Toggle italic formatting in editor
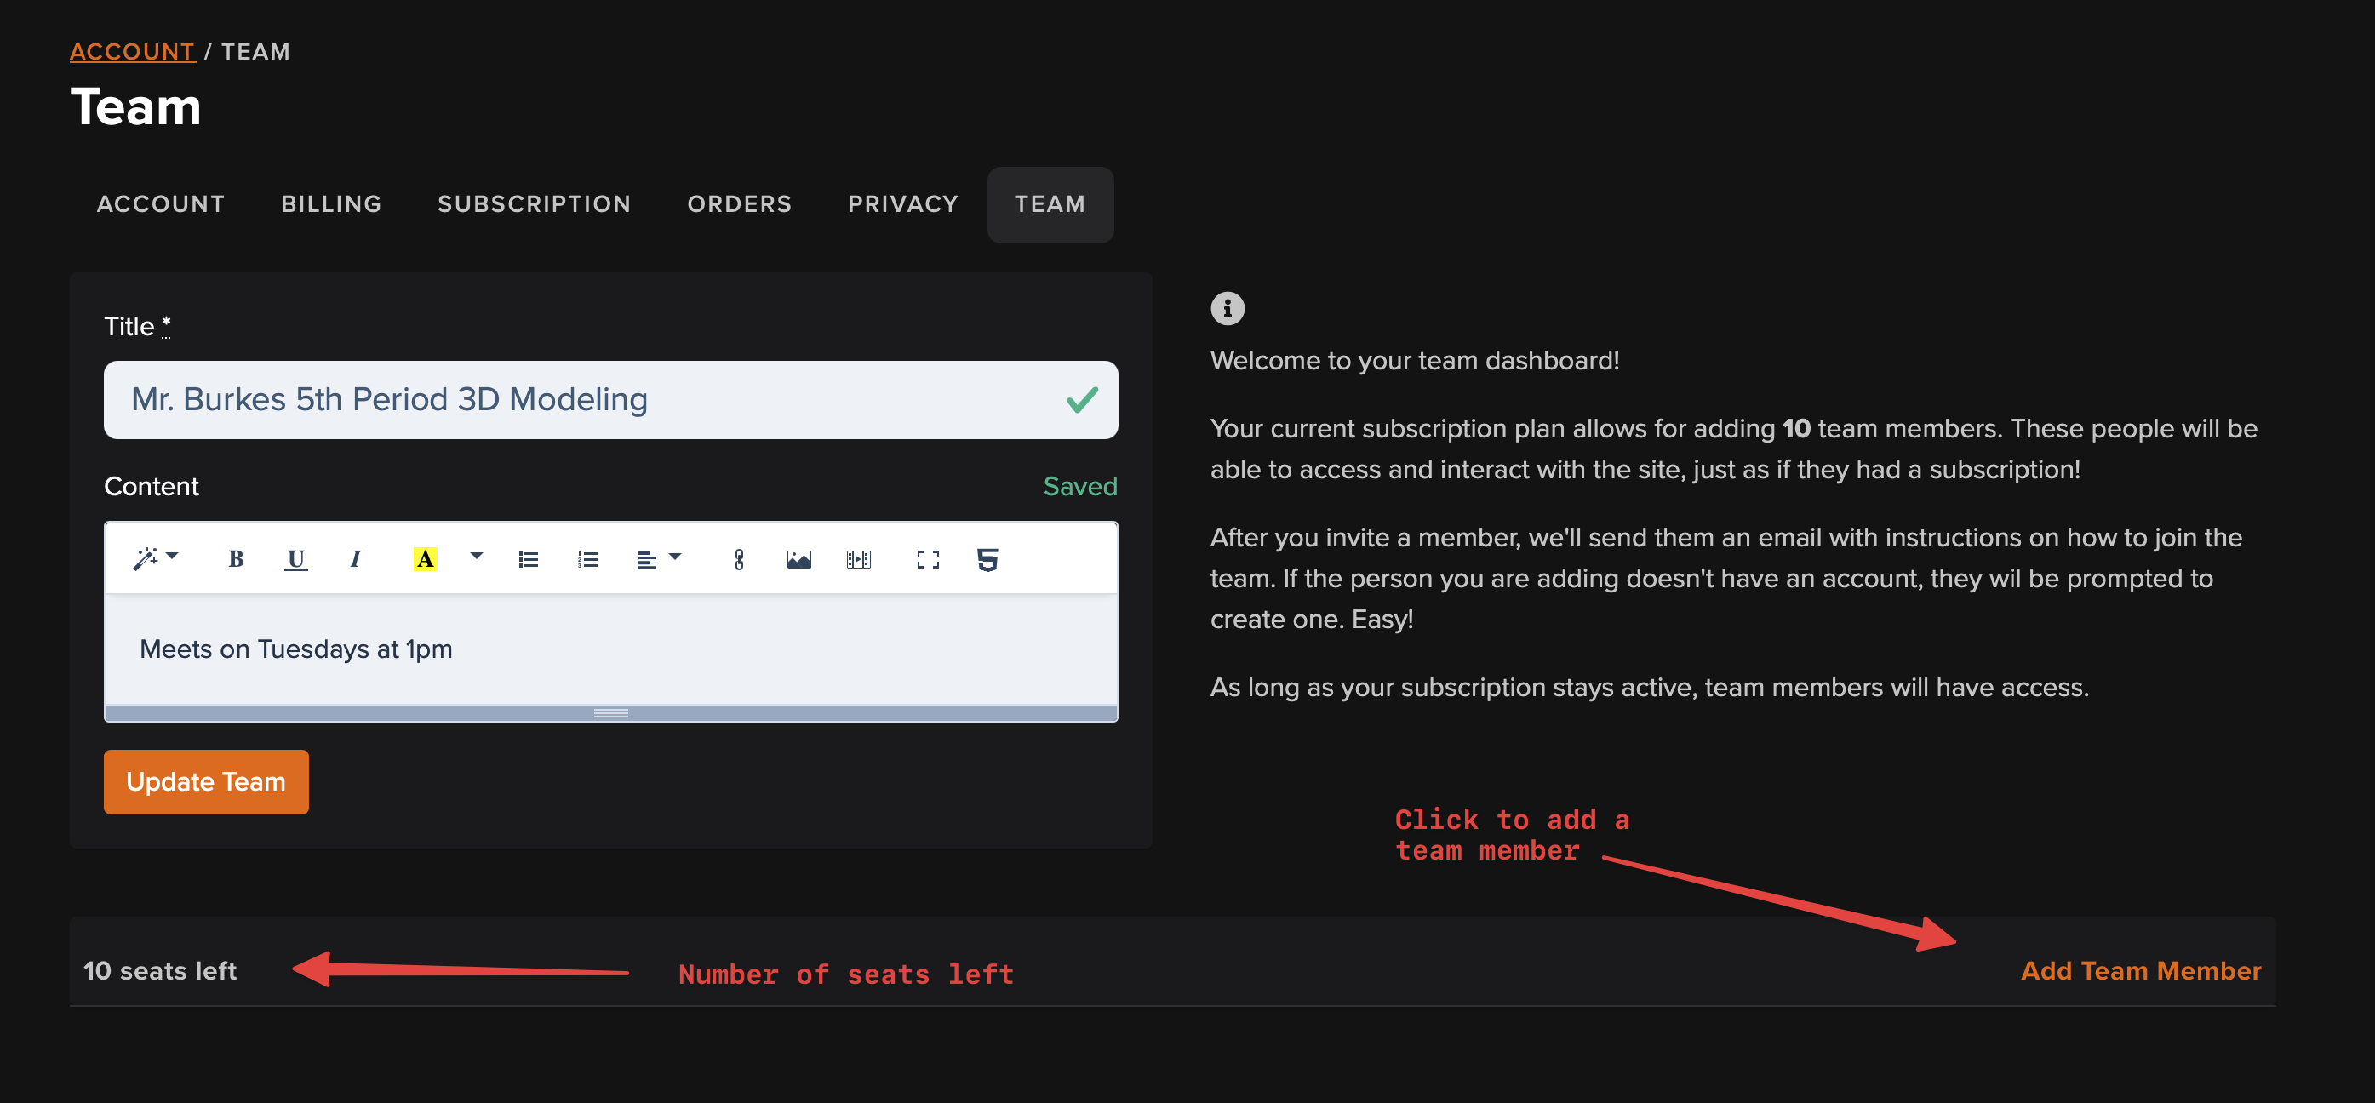2375x1103 pixels. [355, 558]
